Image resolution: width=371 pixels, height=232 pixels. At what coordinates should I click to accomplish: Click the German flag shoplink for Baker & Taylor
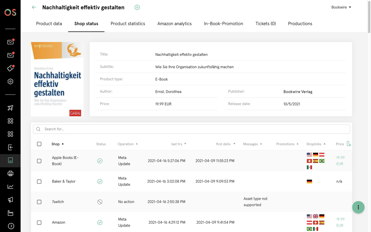click(x=309, y=182)
